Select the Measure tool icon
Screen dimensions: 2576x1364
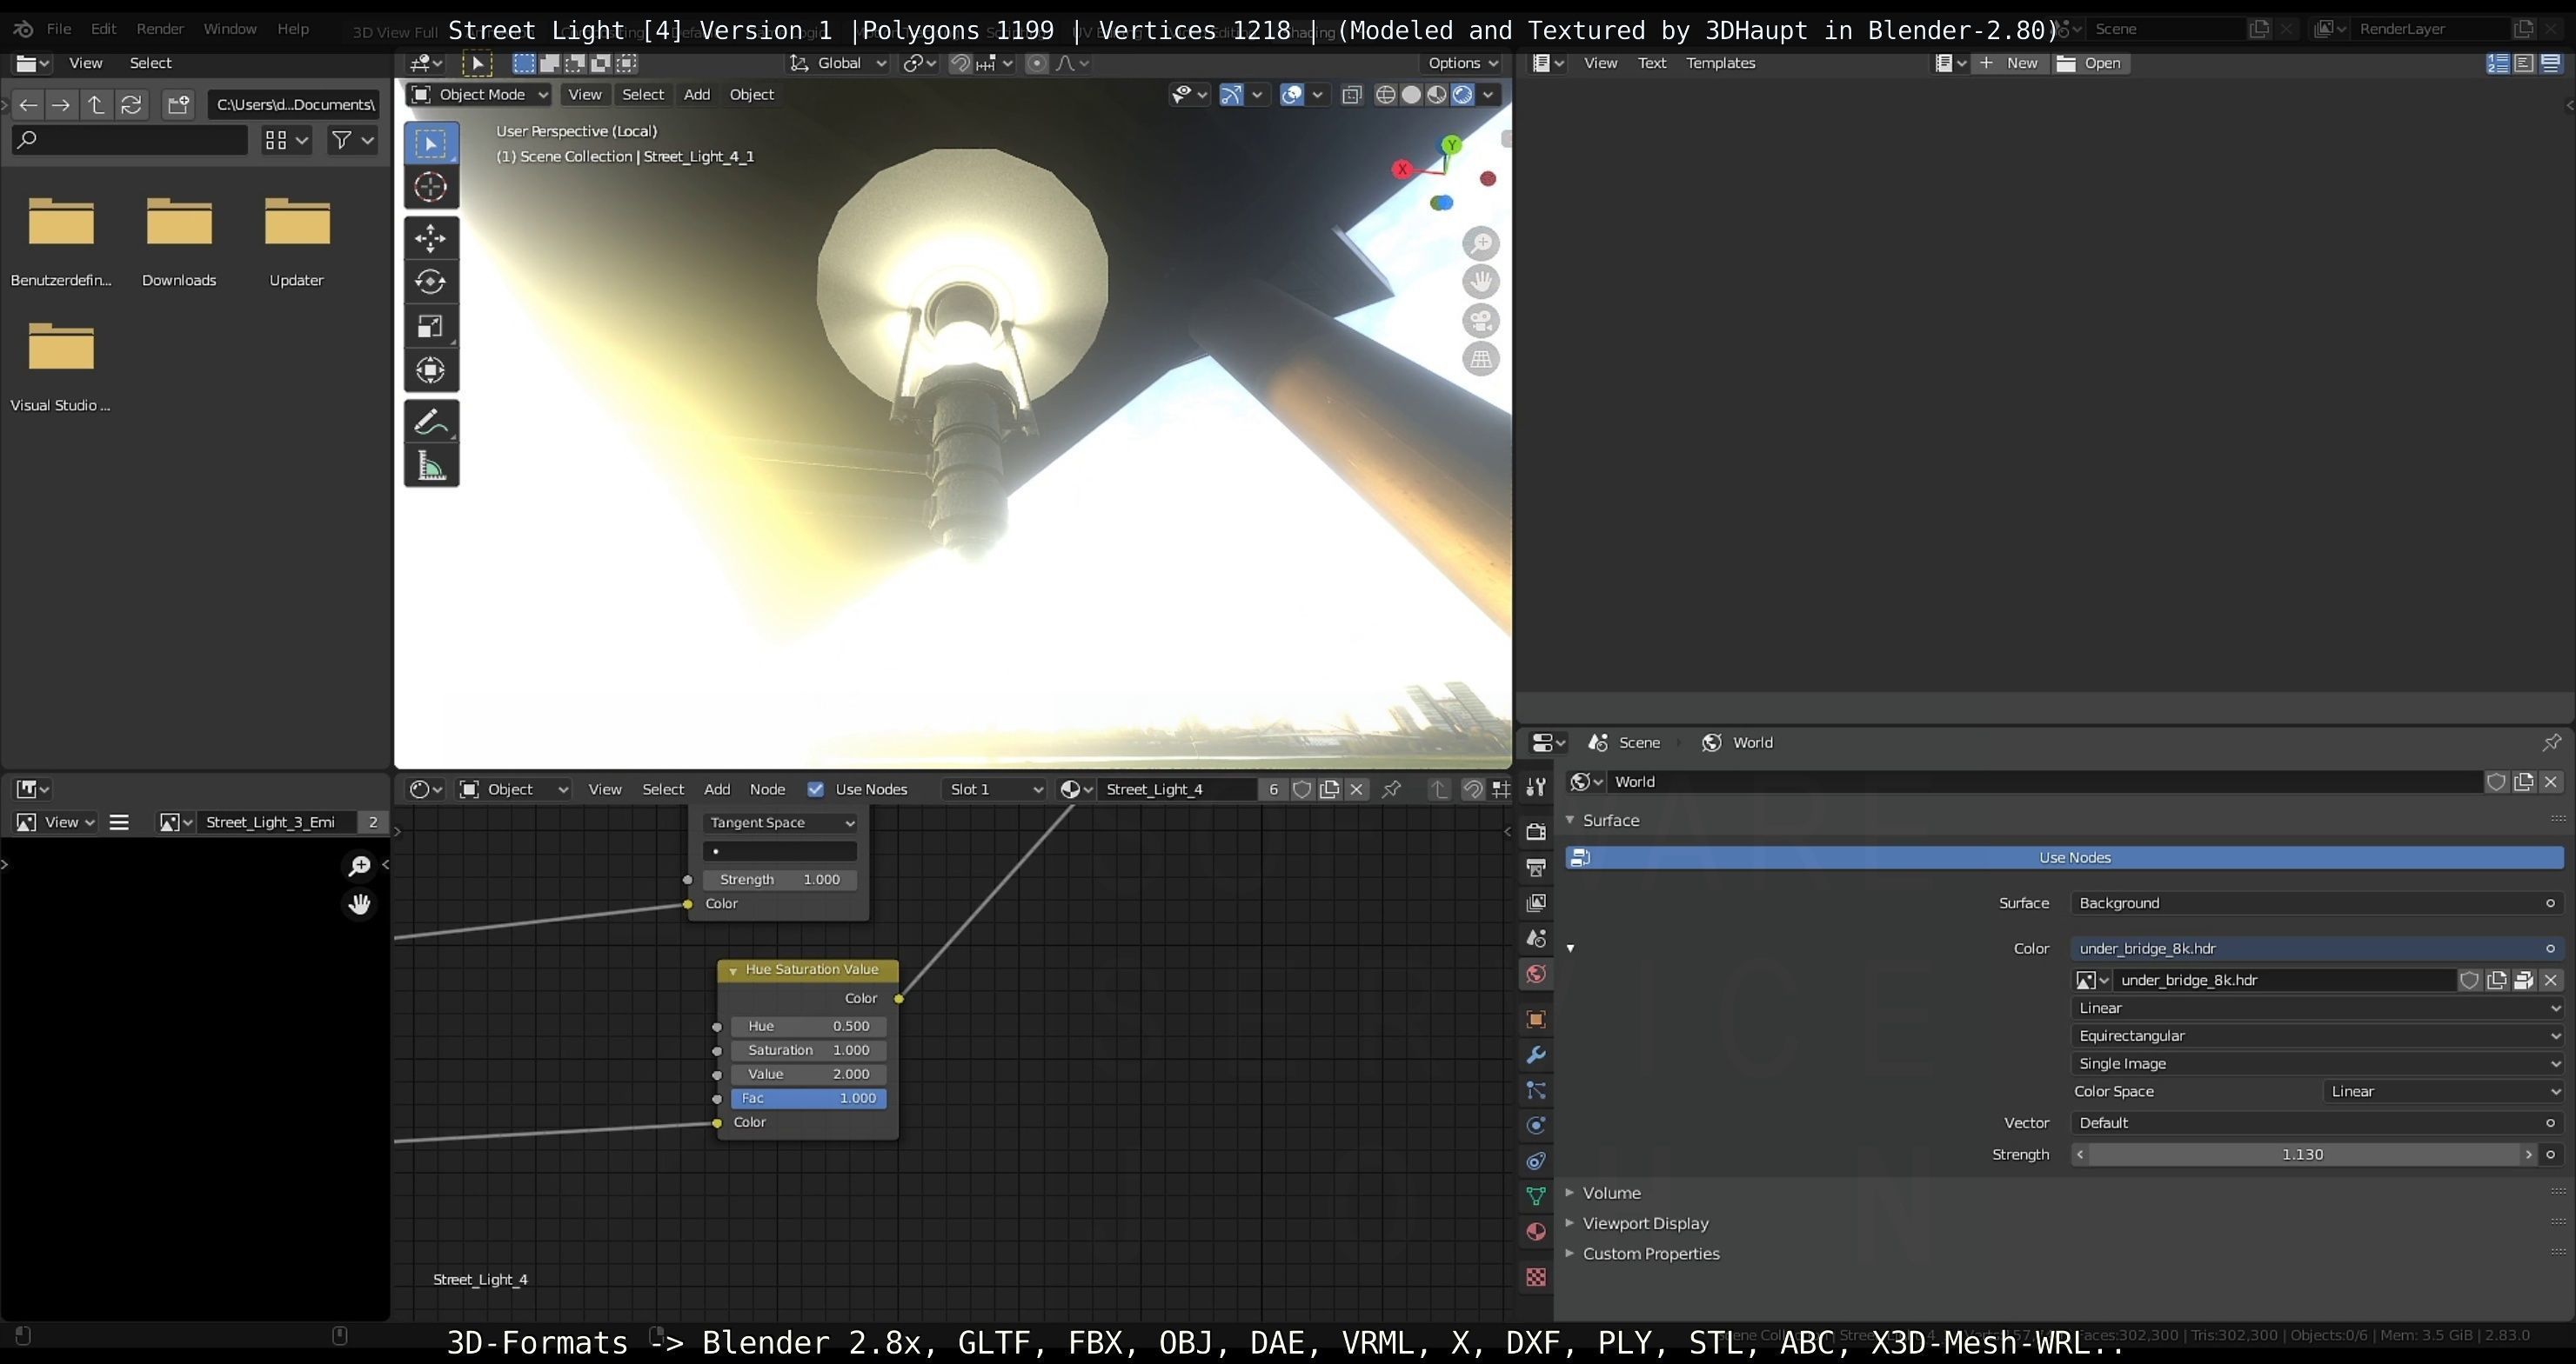(430, 466)
